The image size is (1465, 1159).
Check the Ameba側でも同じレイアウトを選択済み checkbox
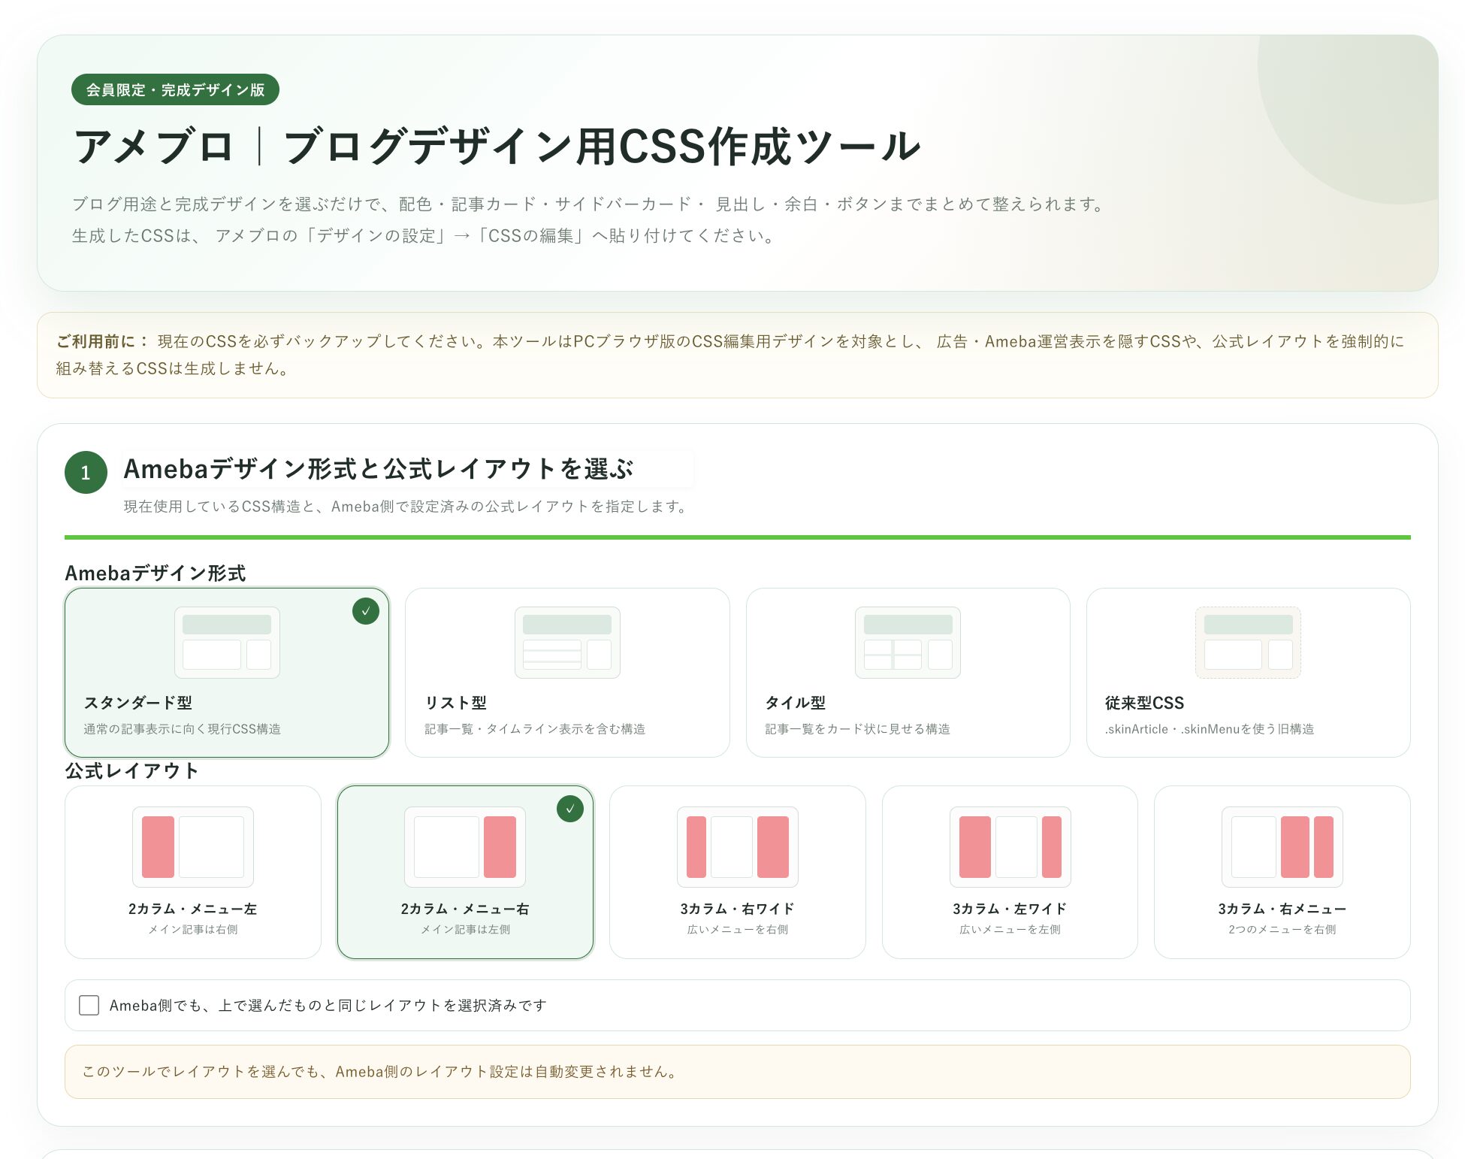pos(89,1005)
